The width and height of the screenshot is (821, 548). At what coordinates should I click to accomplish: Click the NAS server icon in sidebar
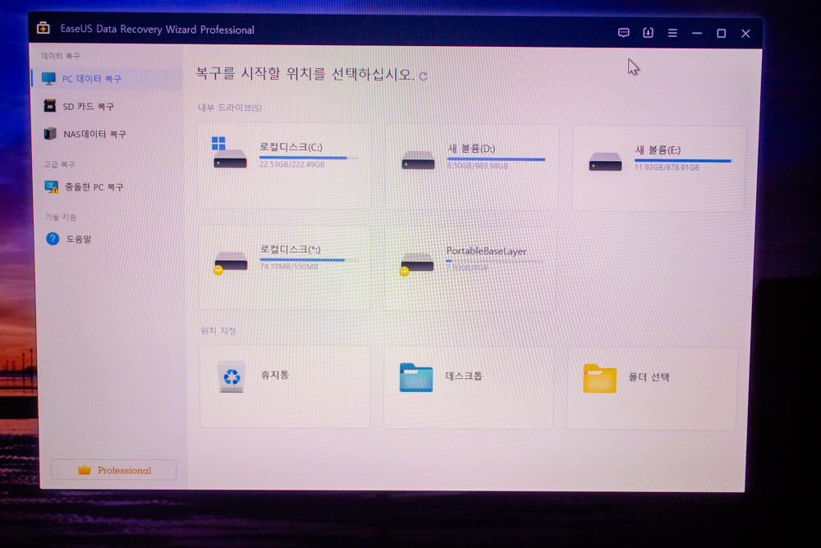pos(50,134)
